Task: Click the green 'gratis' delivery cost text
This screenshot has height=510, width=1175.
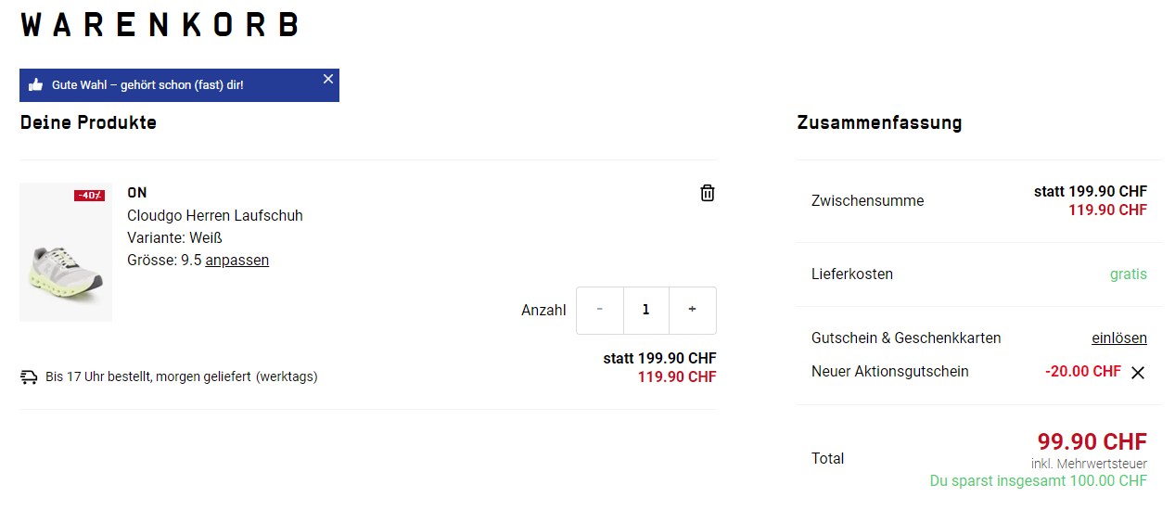Action: pos(1128,274)
